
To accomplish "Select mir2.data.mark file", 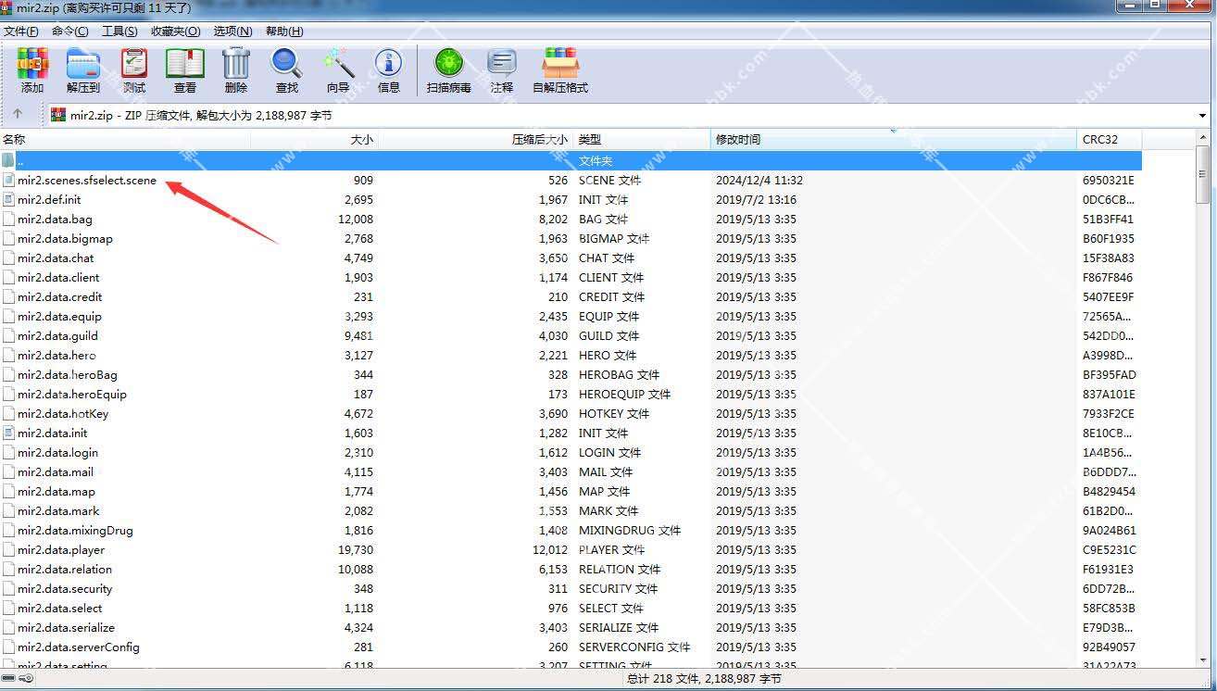I will (x=58, y=510).
